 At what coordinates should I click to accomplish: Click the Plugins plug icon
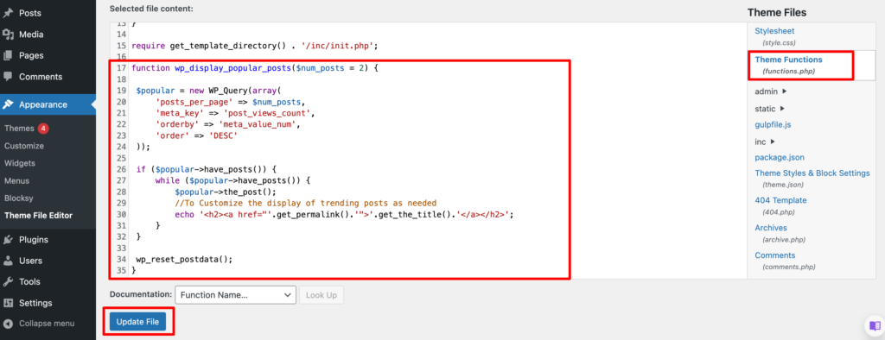(x=9, y=240)
